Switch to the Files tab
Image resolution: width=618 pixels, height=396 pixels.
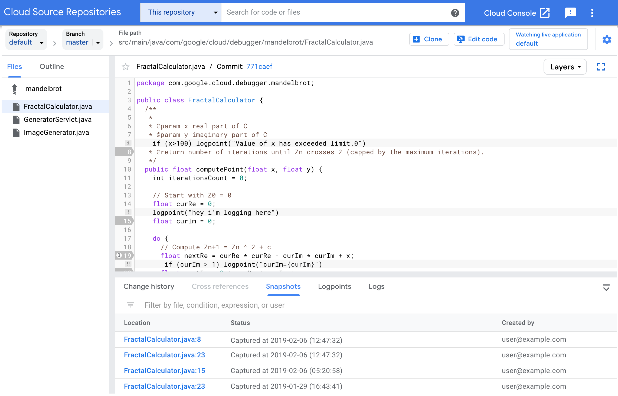(x=15, y=67)
